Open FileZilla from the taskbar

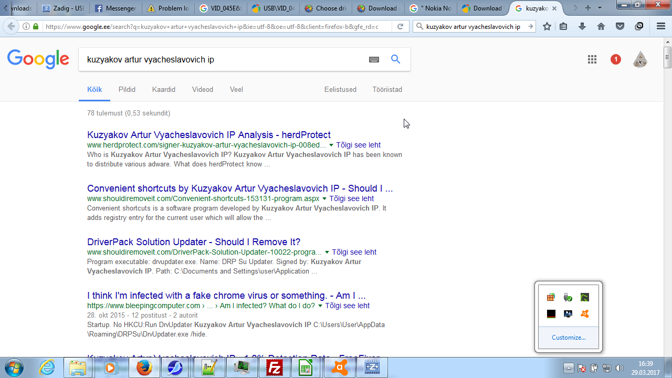click(274, 367)
